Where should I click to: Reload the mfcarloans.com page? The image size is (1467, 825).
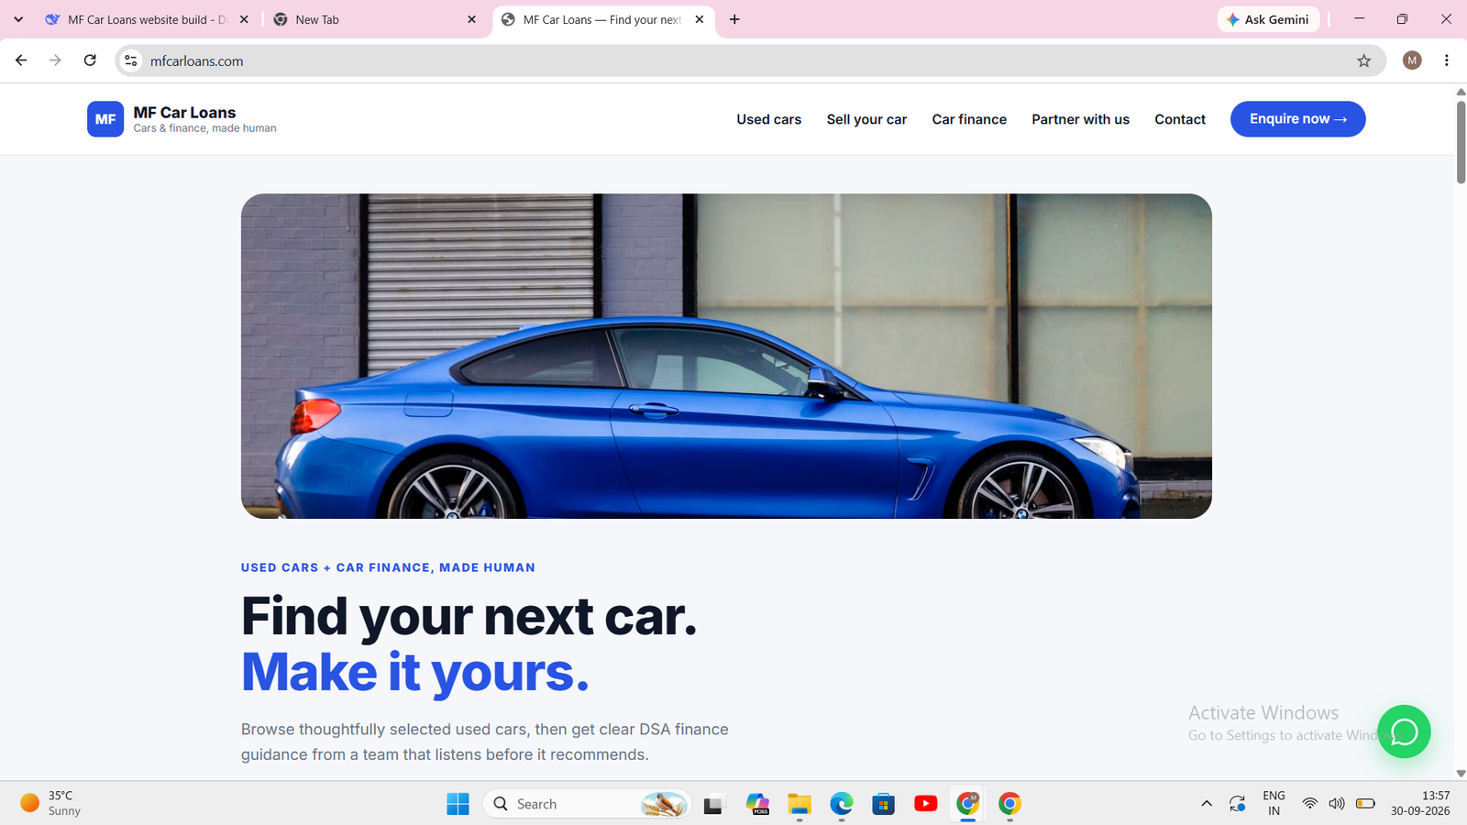90,60
